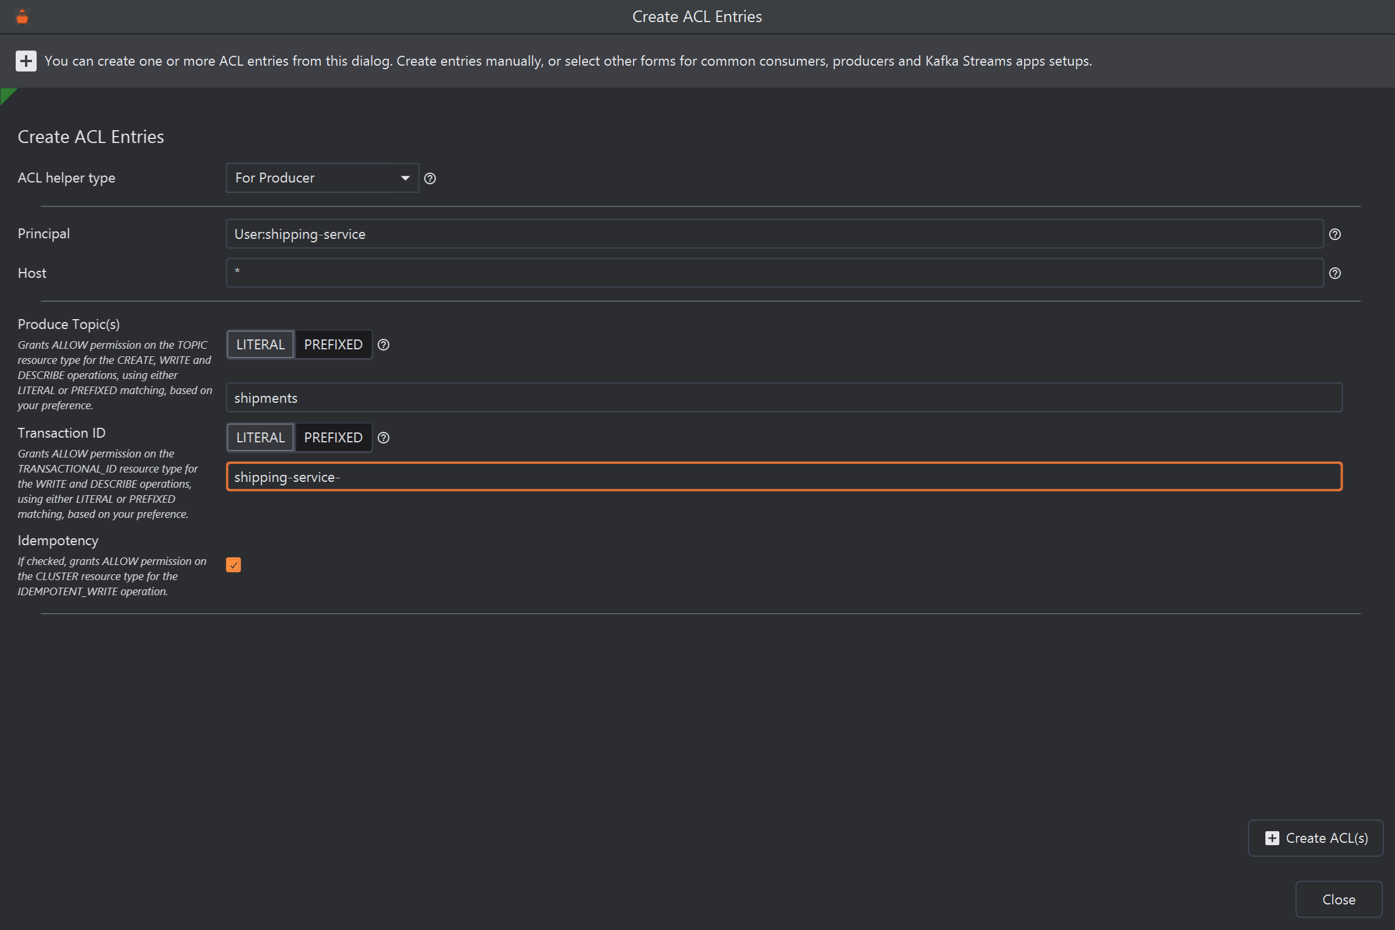Open the help icon beside Principal field
1395x930 pixels.
1335,234
